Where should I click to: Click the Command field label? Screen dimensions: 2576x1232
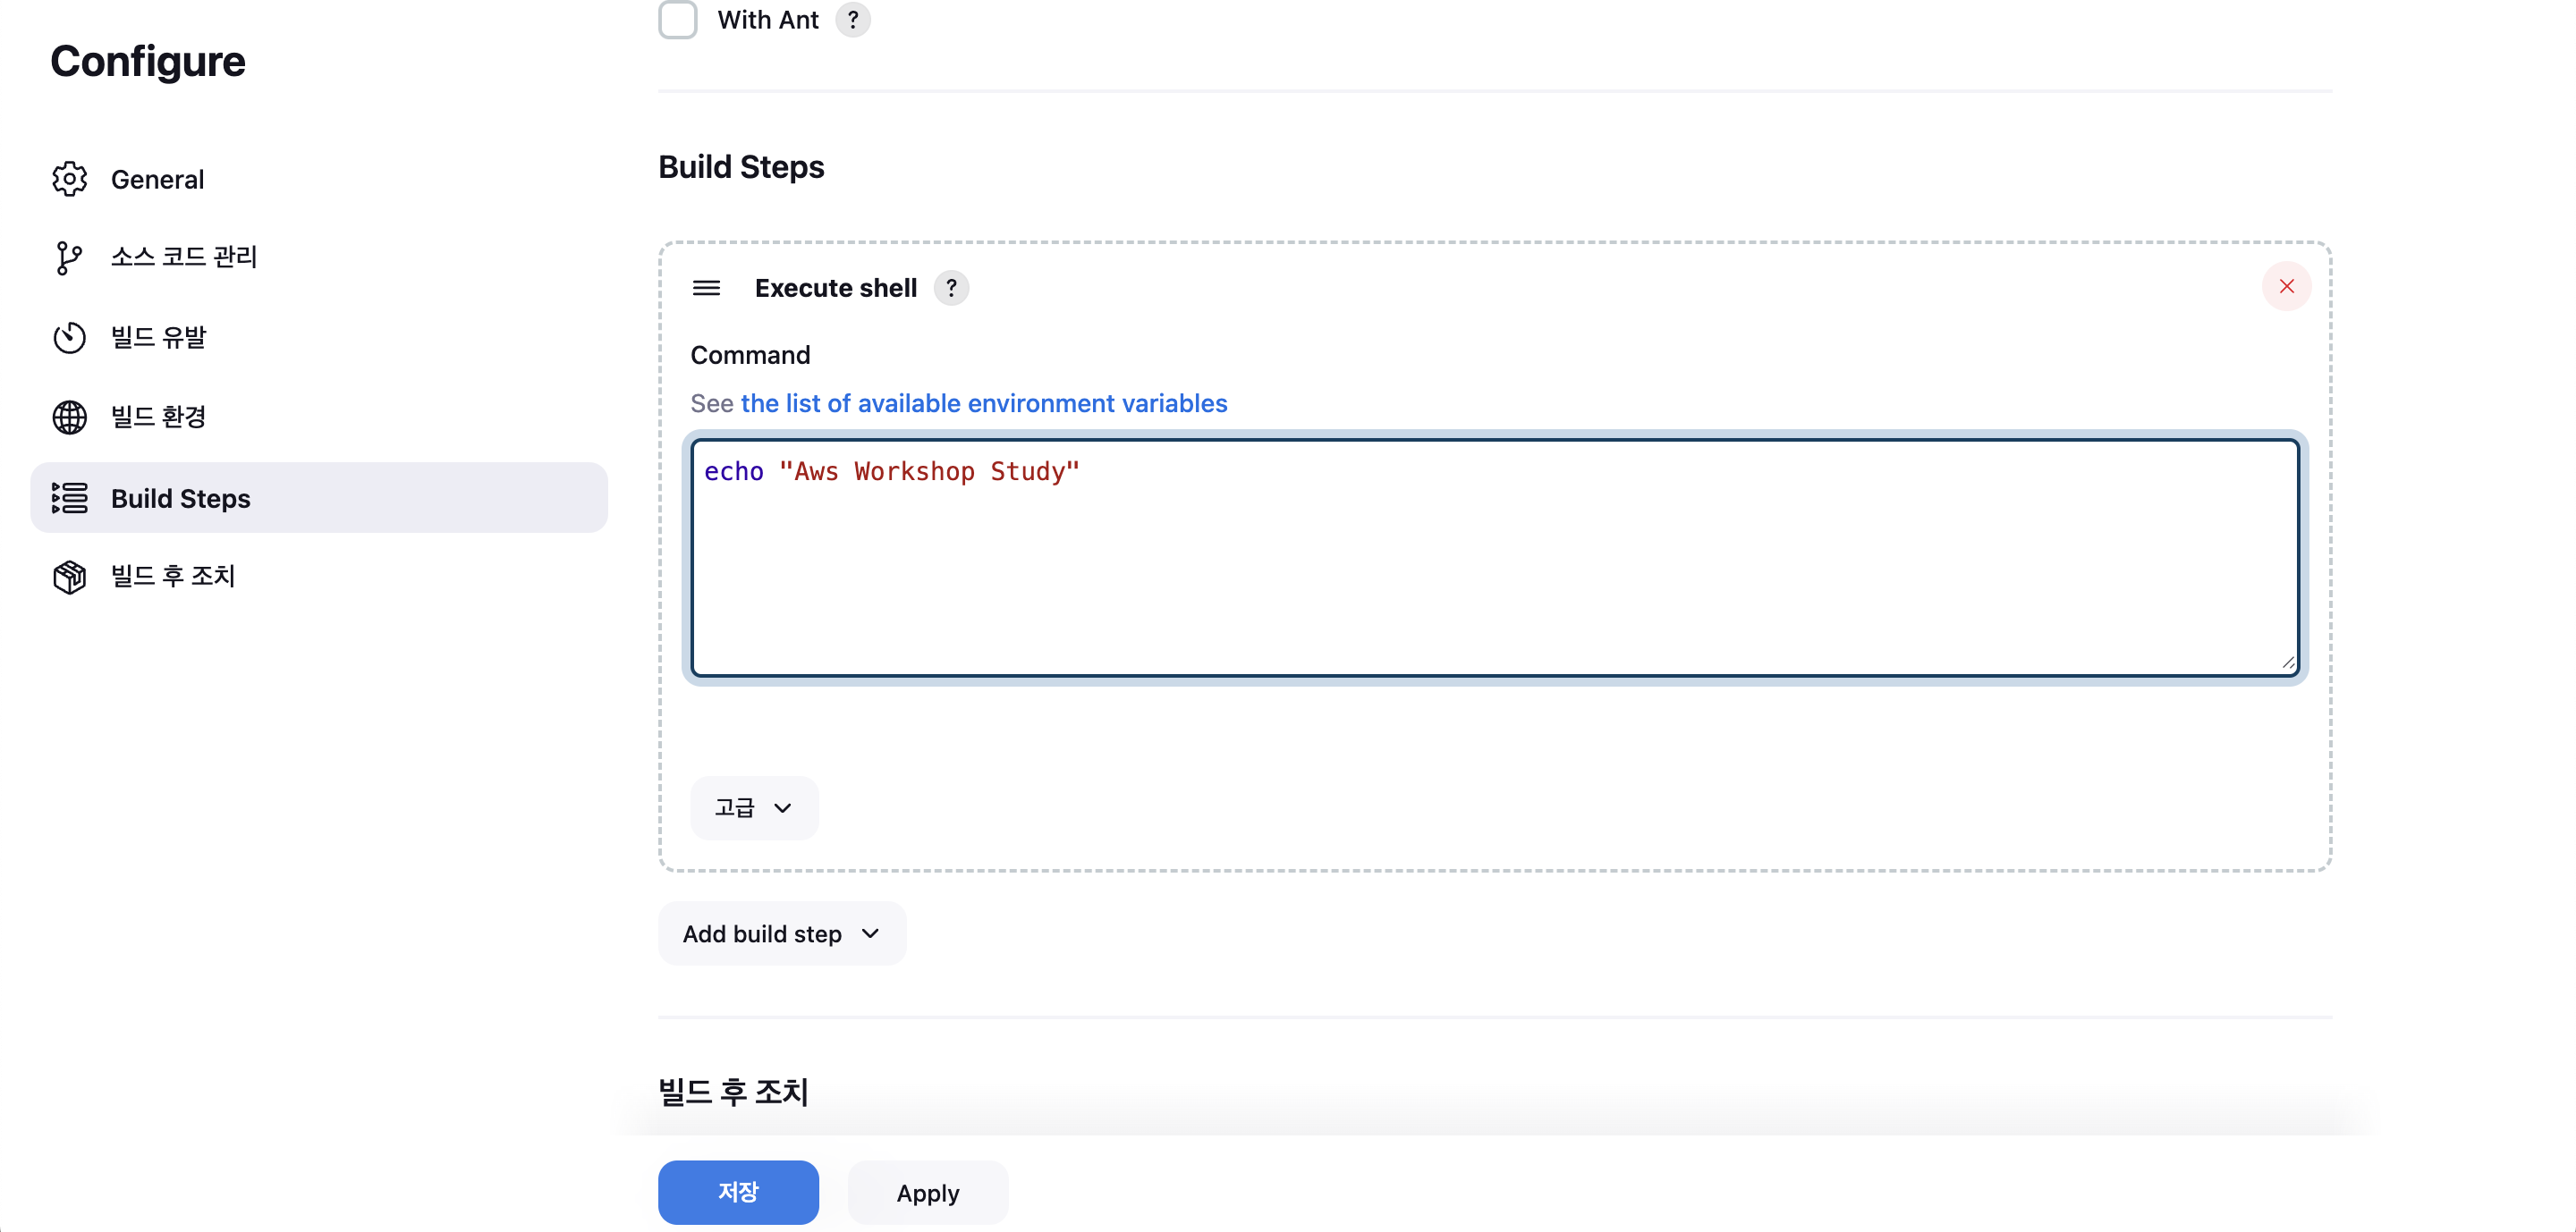pos(750,355)
